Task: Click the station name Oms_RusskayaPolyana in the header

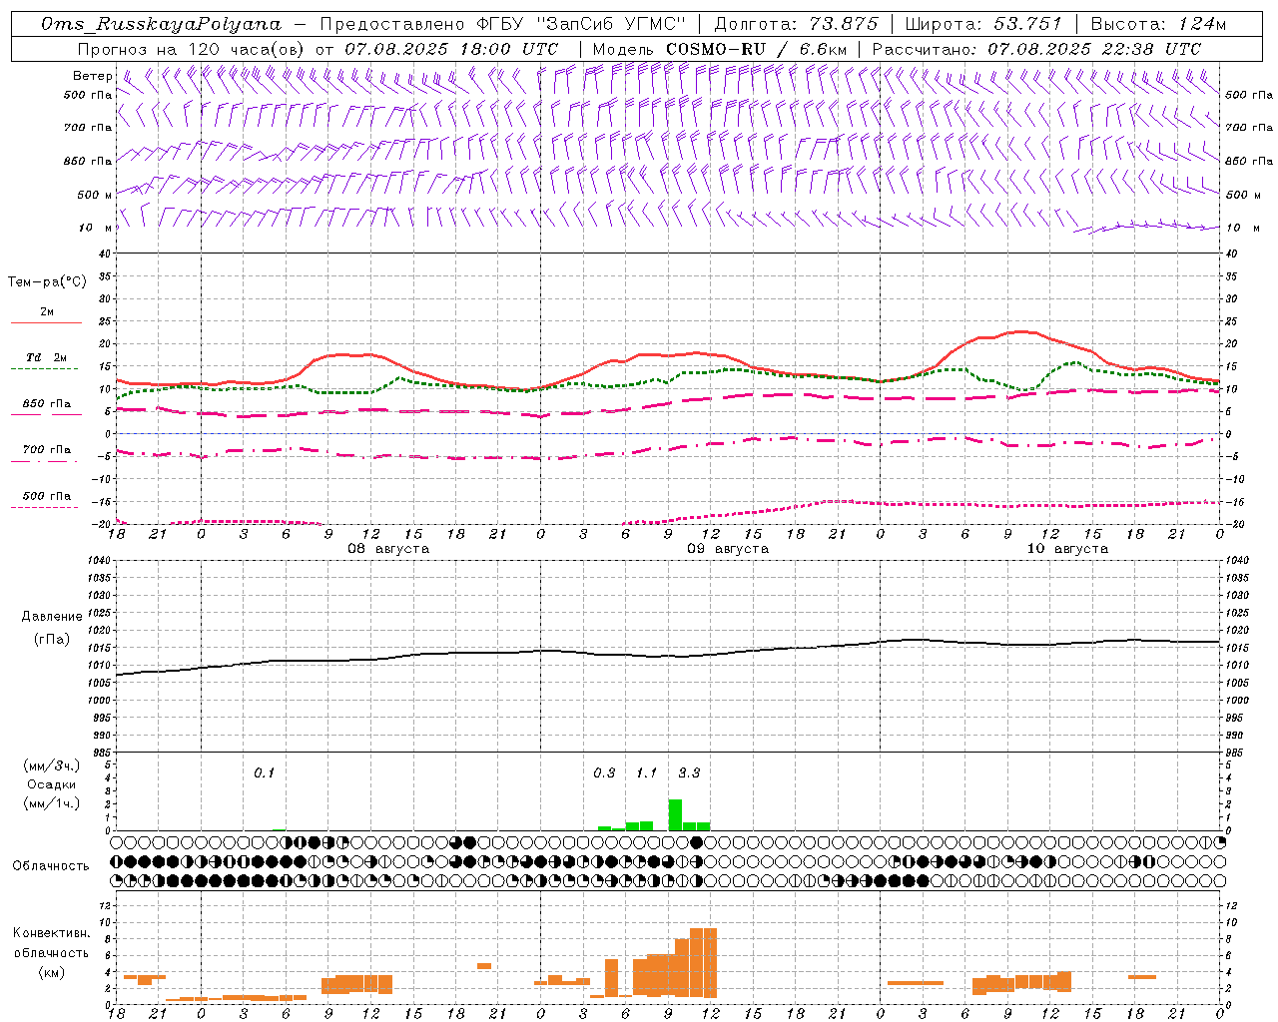Action: point(161,24)
